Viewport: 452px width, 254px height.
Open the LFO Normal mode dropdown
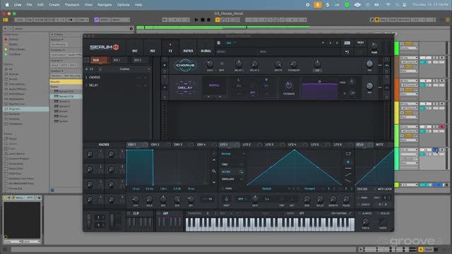coord(233,154)
